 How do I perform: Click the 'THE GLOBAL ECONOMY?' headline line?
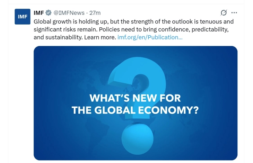(x=135, y=110)
